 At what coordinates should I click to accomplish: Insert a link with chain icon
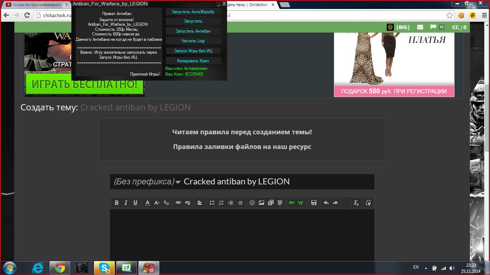(178, 203)
